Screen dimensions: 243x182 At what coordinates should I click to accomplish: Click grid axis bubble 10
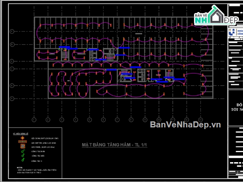[x=159, y=120]
